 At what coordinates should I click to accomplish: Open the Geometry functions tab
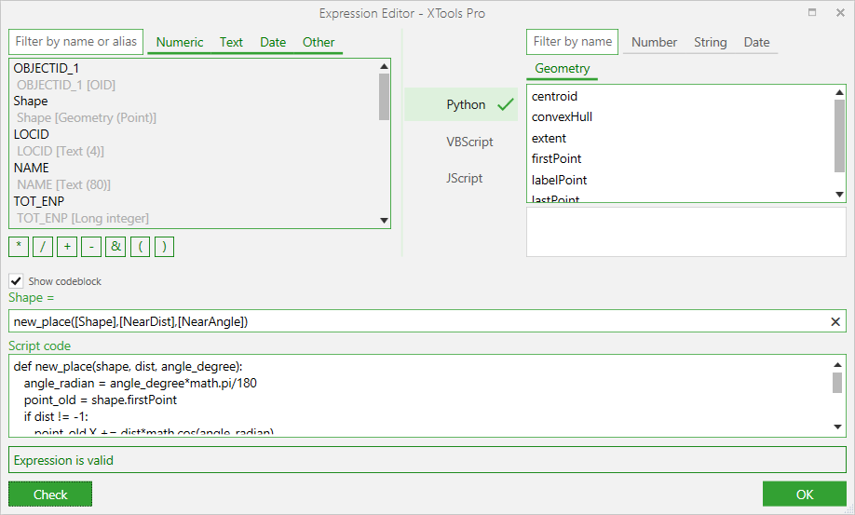[x=562, y=69]
